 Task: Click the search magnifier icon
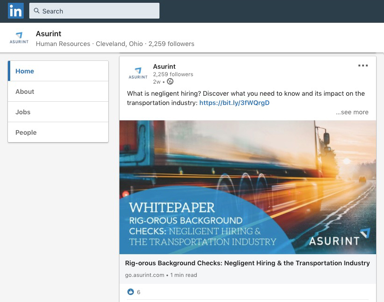(x=36, y=11)
